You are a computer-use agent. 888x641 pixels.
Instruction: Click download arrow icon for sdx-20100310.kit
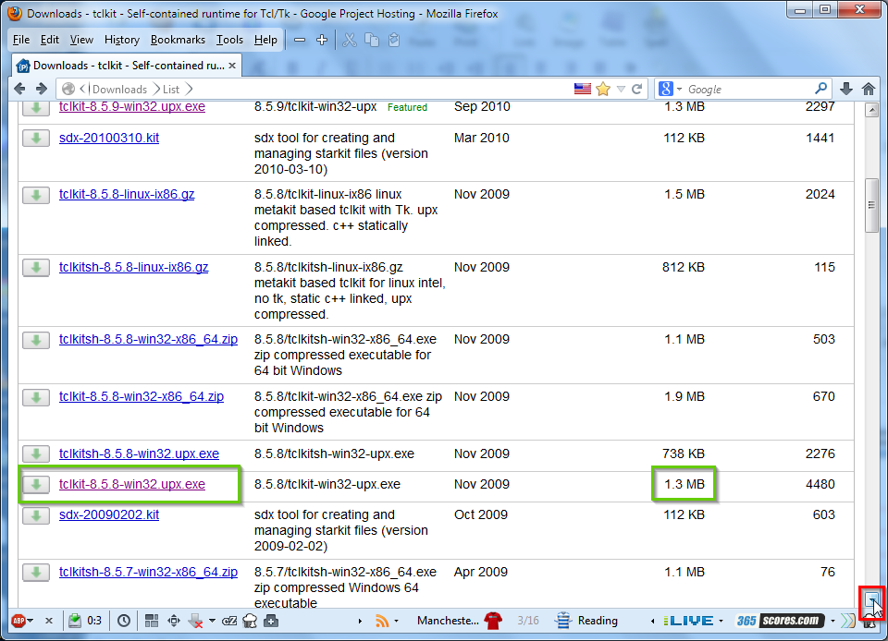click(35, 139)
